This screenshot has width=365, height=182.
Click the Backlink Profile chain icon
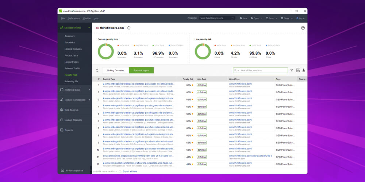62,28
